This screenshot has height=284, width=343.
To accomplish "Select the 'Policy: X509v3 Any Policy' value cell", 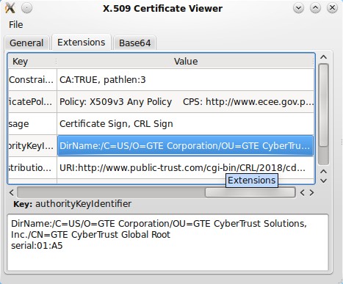I will pyautogui.click(x=186, y=102).
